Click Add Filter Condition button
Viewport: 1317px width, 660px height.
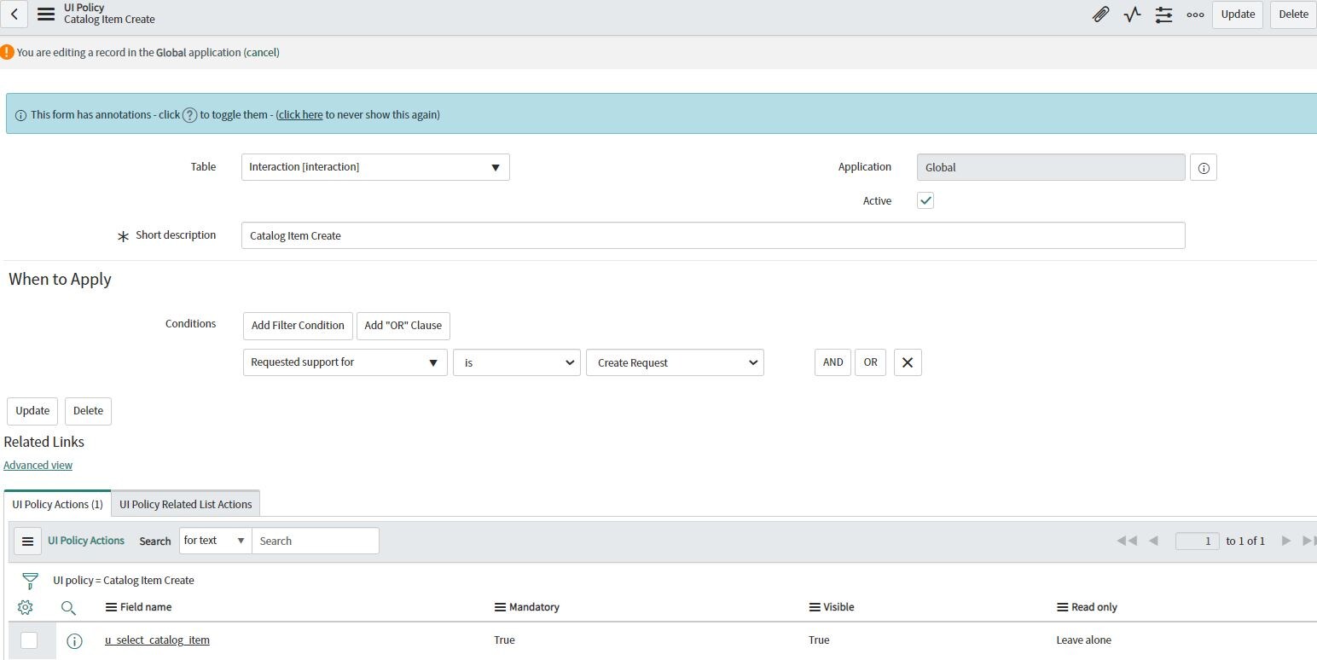click(x=298, y=326)
